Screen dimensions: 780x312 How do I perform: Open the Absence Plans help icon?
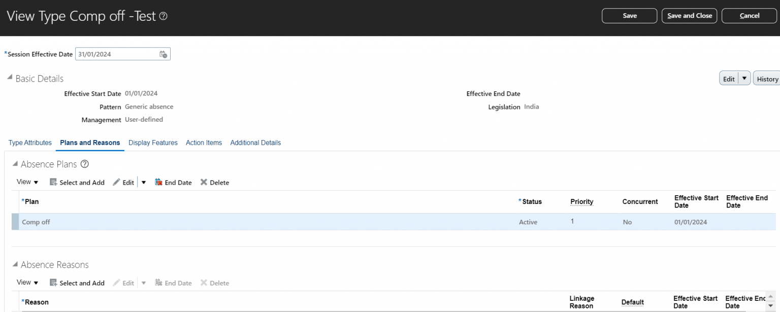tap(84, 164)
